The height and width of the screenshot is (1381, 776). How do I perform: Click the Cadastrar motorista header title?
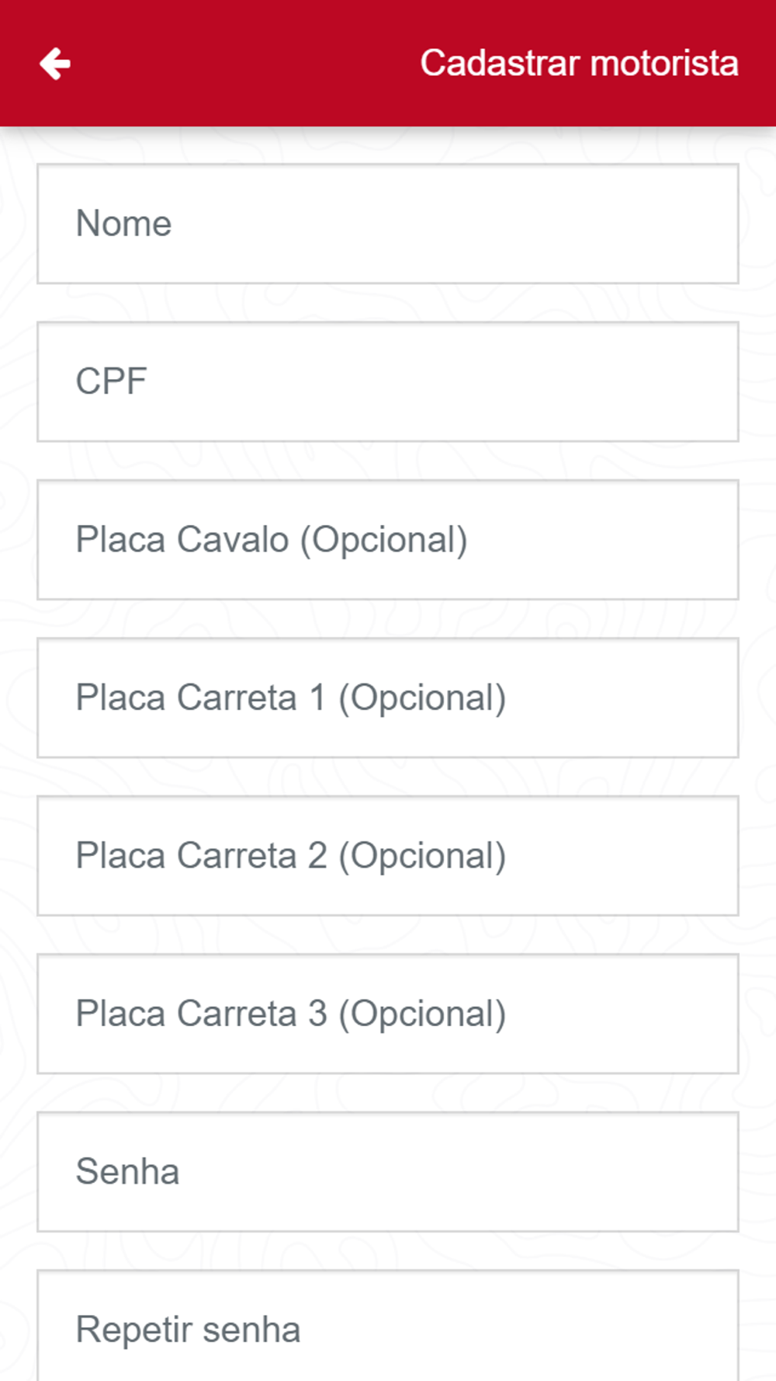(x=579, y=63)
